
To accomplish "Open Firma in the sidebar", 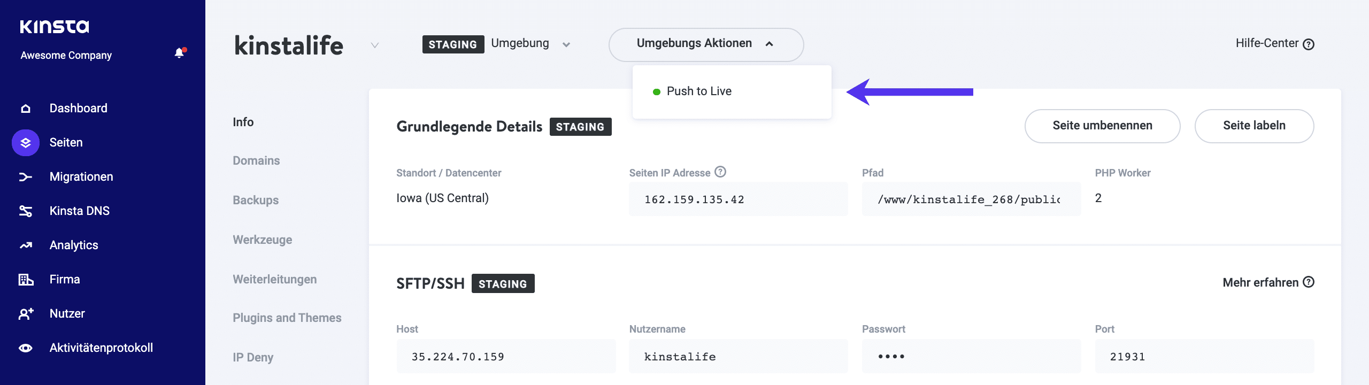I will pos(65,279).
